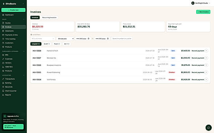Image resolution: width=214 pixels, height=133 pixels.
Task: Record payment for Meridian Co
Action: 198,58
